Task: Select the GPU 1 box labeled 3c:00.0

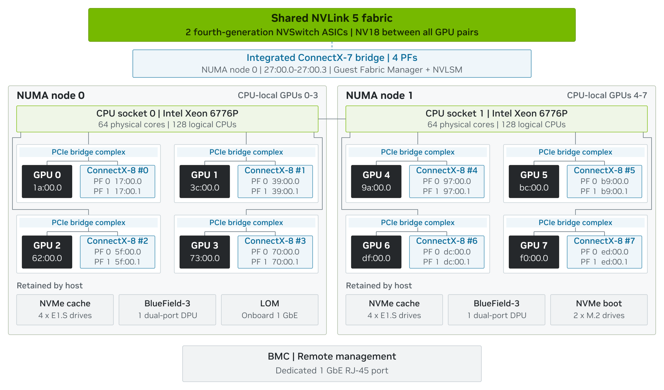Action: pyautogui.click(x=205, y=182)
